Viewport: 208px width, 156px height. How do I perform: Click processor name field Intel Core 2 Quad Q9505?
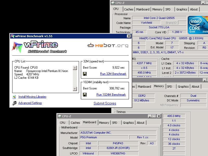[x=159, y=18]
